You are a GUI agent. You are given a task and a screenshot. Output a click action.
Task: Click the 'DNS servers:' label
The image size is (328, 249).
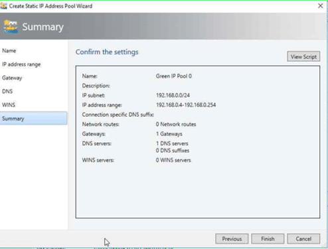click(97, 143)
